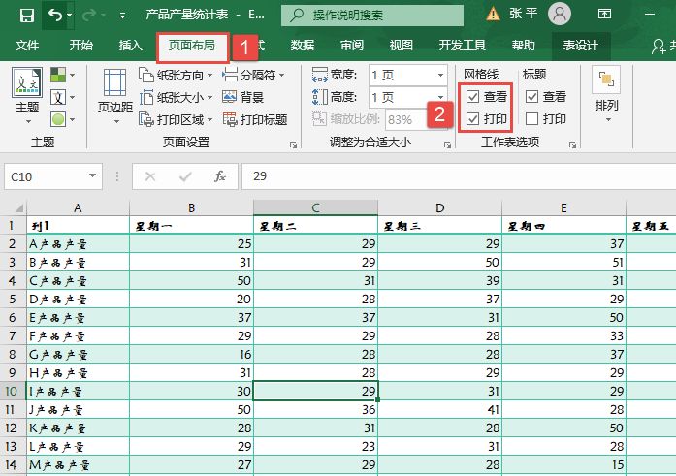Open 打印区域 print area dropdown

tap(176, 119)
